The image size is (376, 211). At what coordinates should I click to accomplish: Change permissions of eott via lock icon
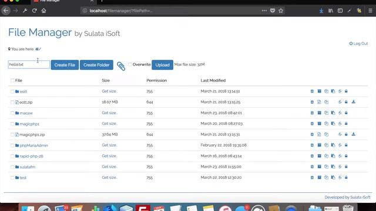[x=346, y=91]
